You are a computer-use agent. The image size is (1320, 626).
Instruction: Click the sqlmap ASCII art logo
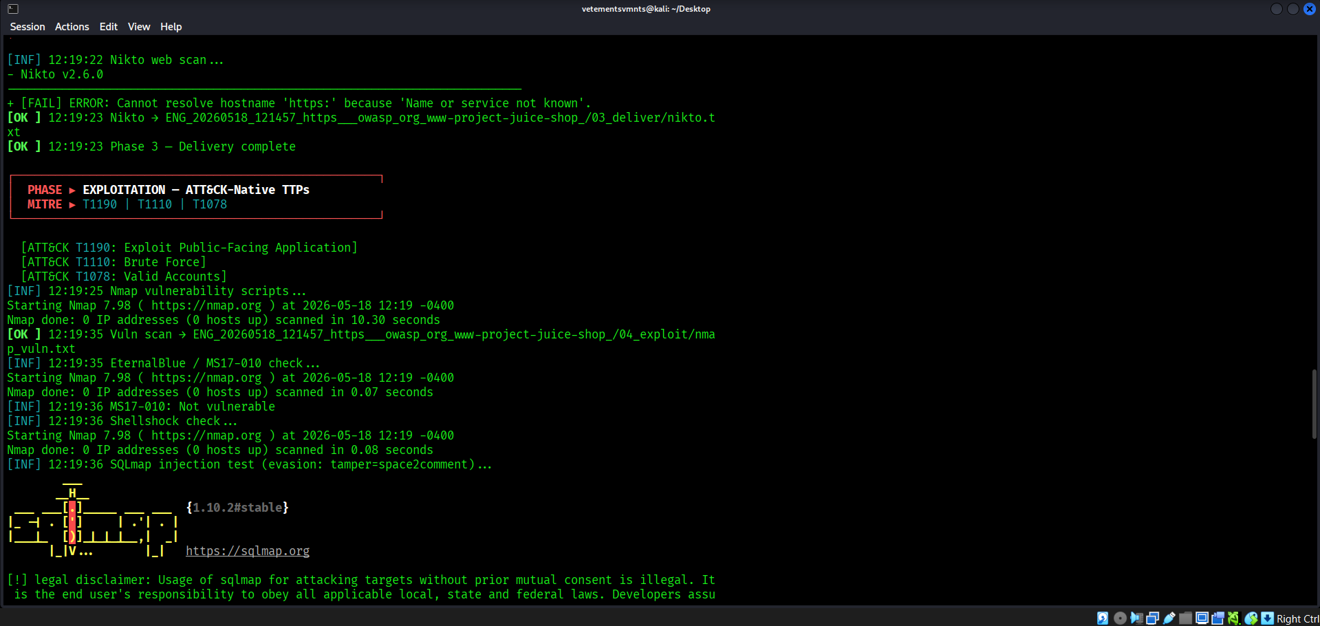click(x=93, y=521)
